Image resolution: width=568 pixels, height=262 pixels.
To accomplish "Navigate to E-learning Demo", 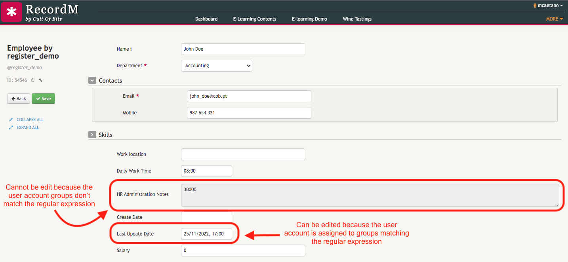I will 309,19.
